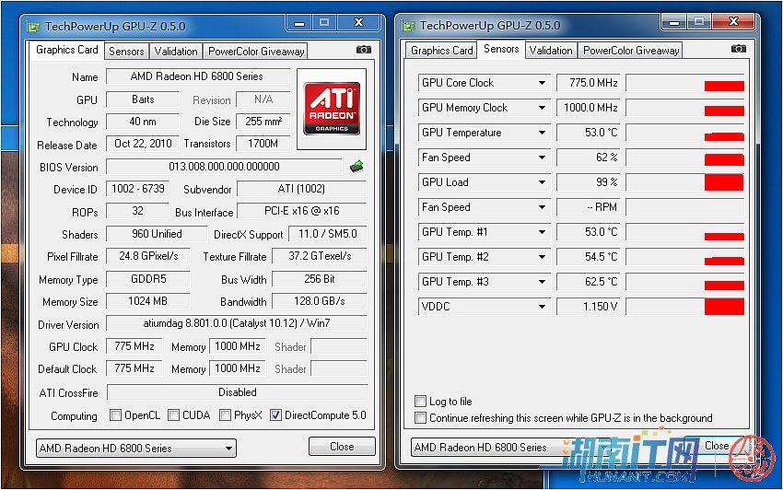783x490 pixels.
Task: Click GPU Load value 99 %
Action: pyautogui.click(x=589, y=182)
